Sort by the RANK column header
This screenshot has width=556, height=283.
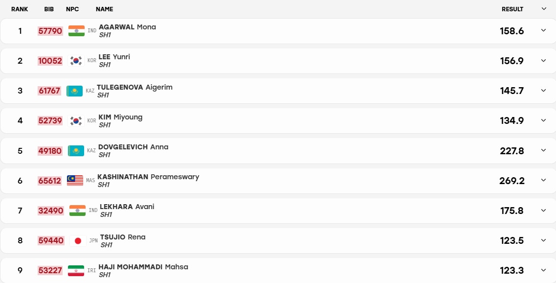20,9
